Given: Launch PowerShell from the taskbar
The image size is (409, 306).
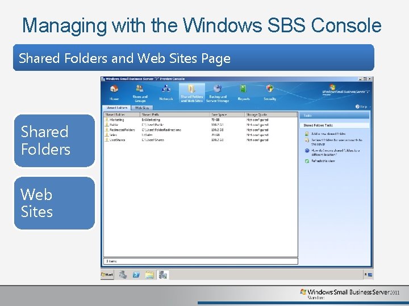Looking at the screenshot, I should click(136, 274).
